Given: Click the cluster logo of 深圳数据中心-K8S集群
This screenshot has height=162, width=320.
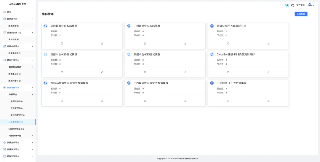Looking at the screenshot, I should click(x=46, y=26).
